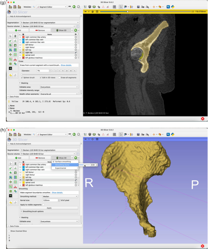Click Apply smoothing button
Viewport: 208px width, 249px height.
click(x=49, y=208)
